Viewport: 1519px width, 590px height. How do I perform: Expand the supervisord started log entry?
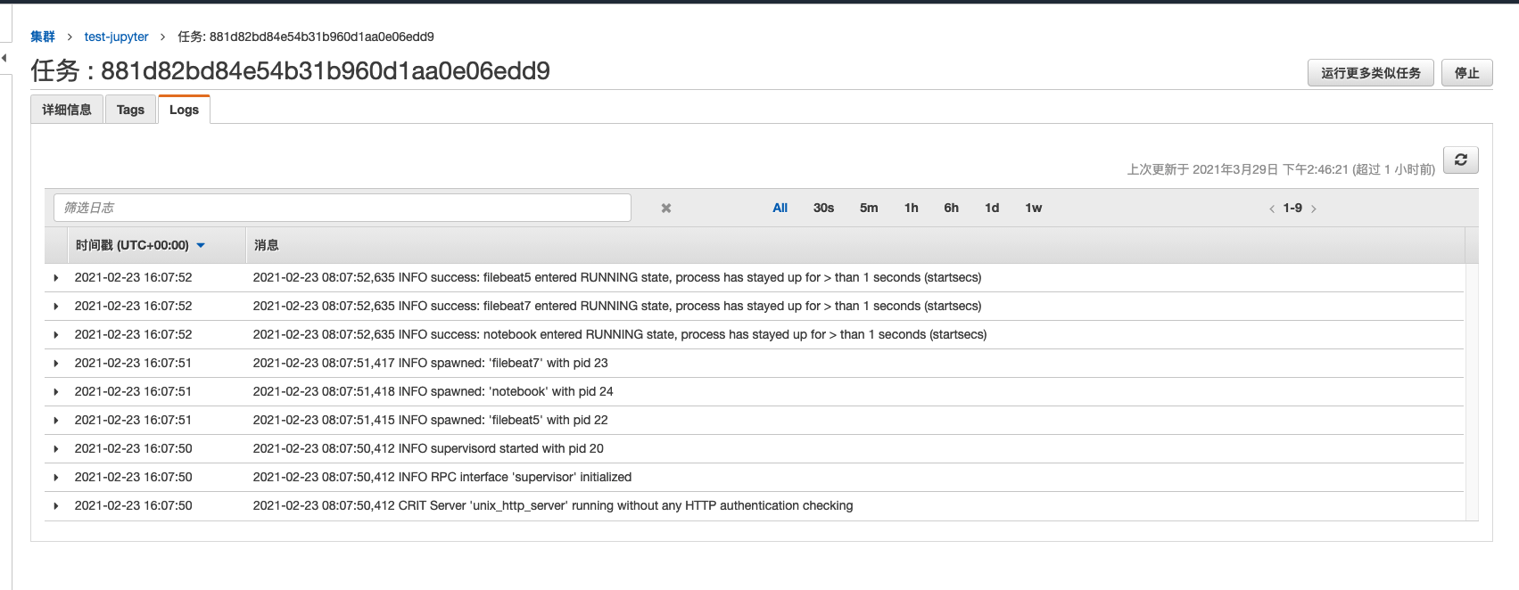point(56,449)
